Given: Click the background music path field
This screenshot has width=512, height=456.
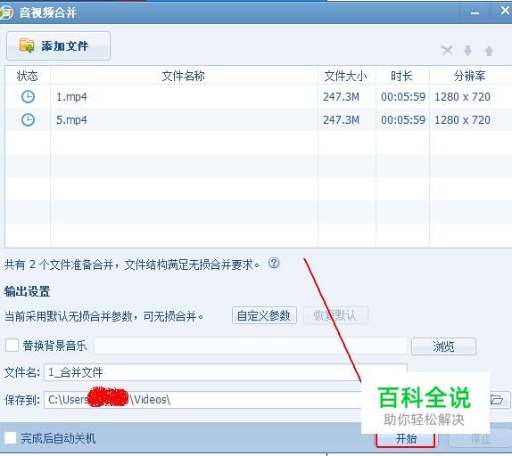Looking at the screenshot, I should point(251,346).
